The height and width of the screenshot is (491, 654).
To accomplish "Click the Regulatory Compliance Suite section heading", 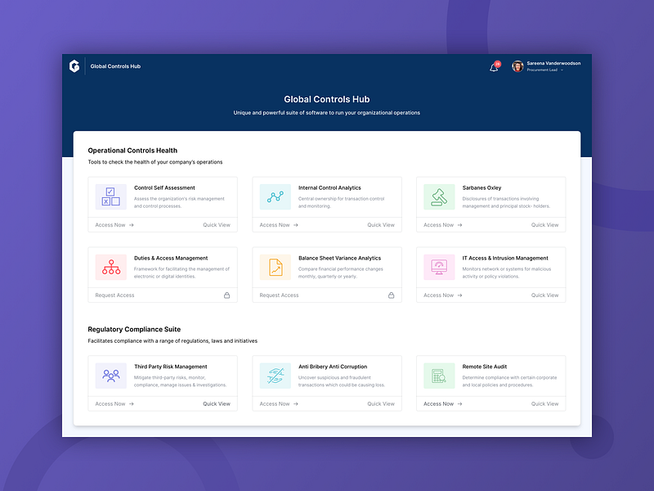I will tap(134, 330).
